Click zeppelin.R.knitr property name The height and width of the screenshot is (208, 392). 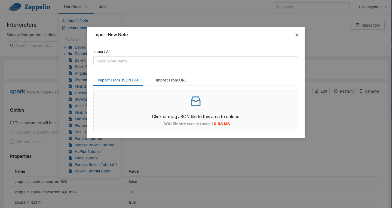pyautogui.click(x=29, y=202)
